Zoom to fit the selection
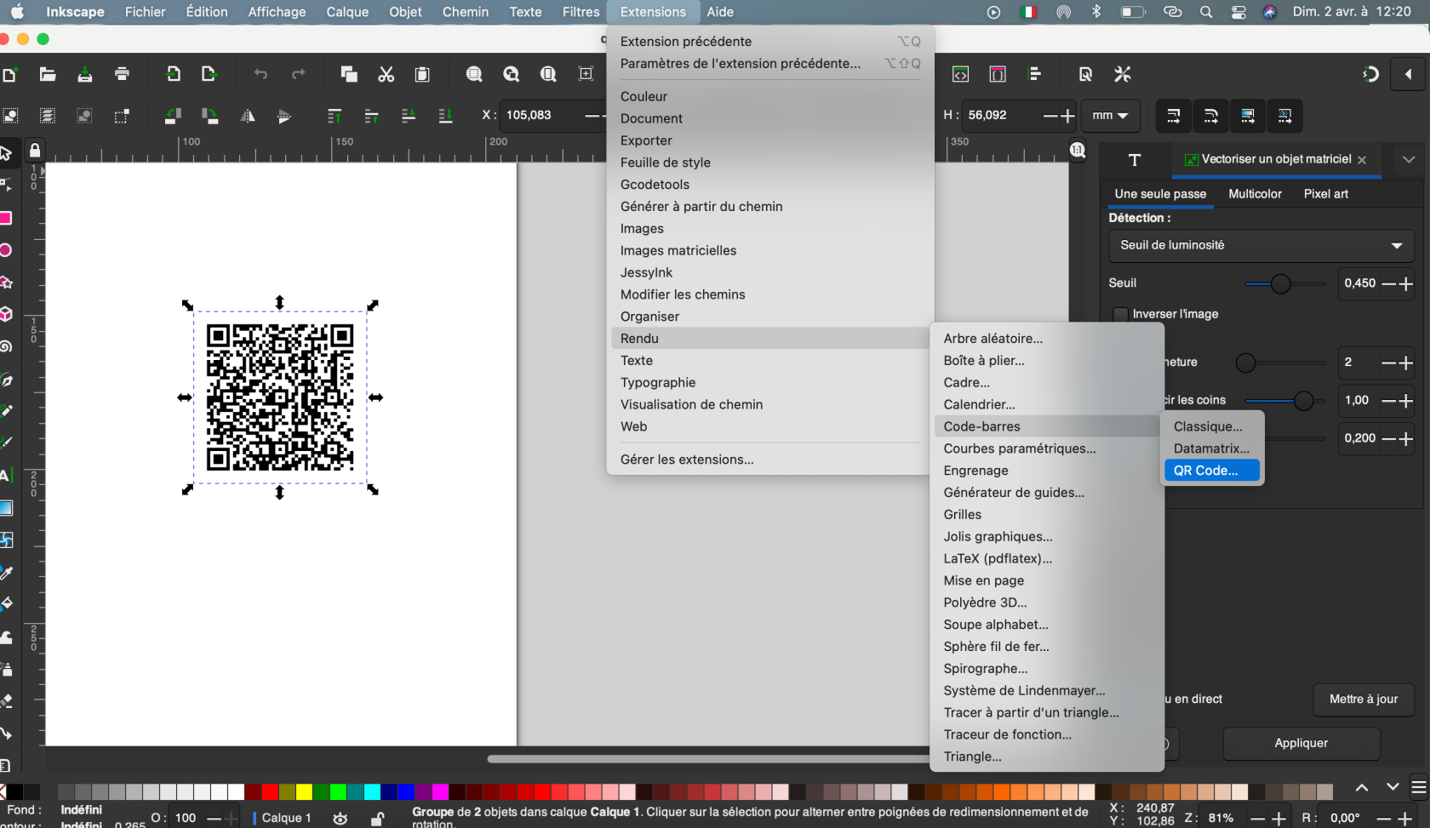Image resolution: width=1430 pixels, height=828 pixels. 474,74
